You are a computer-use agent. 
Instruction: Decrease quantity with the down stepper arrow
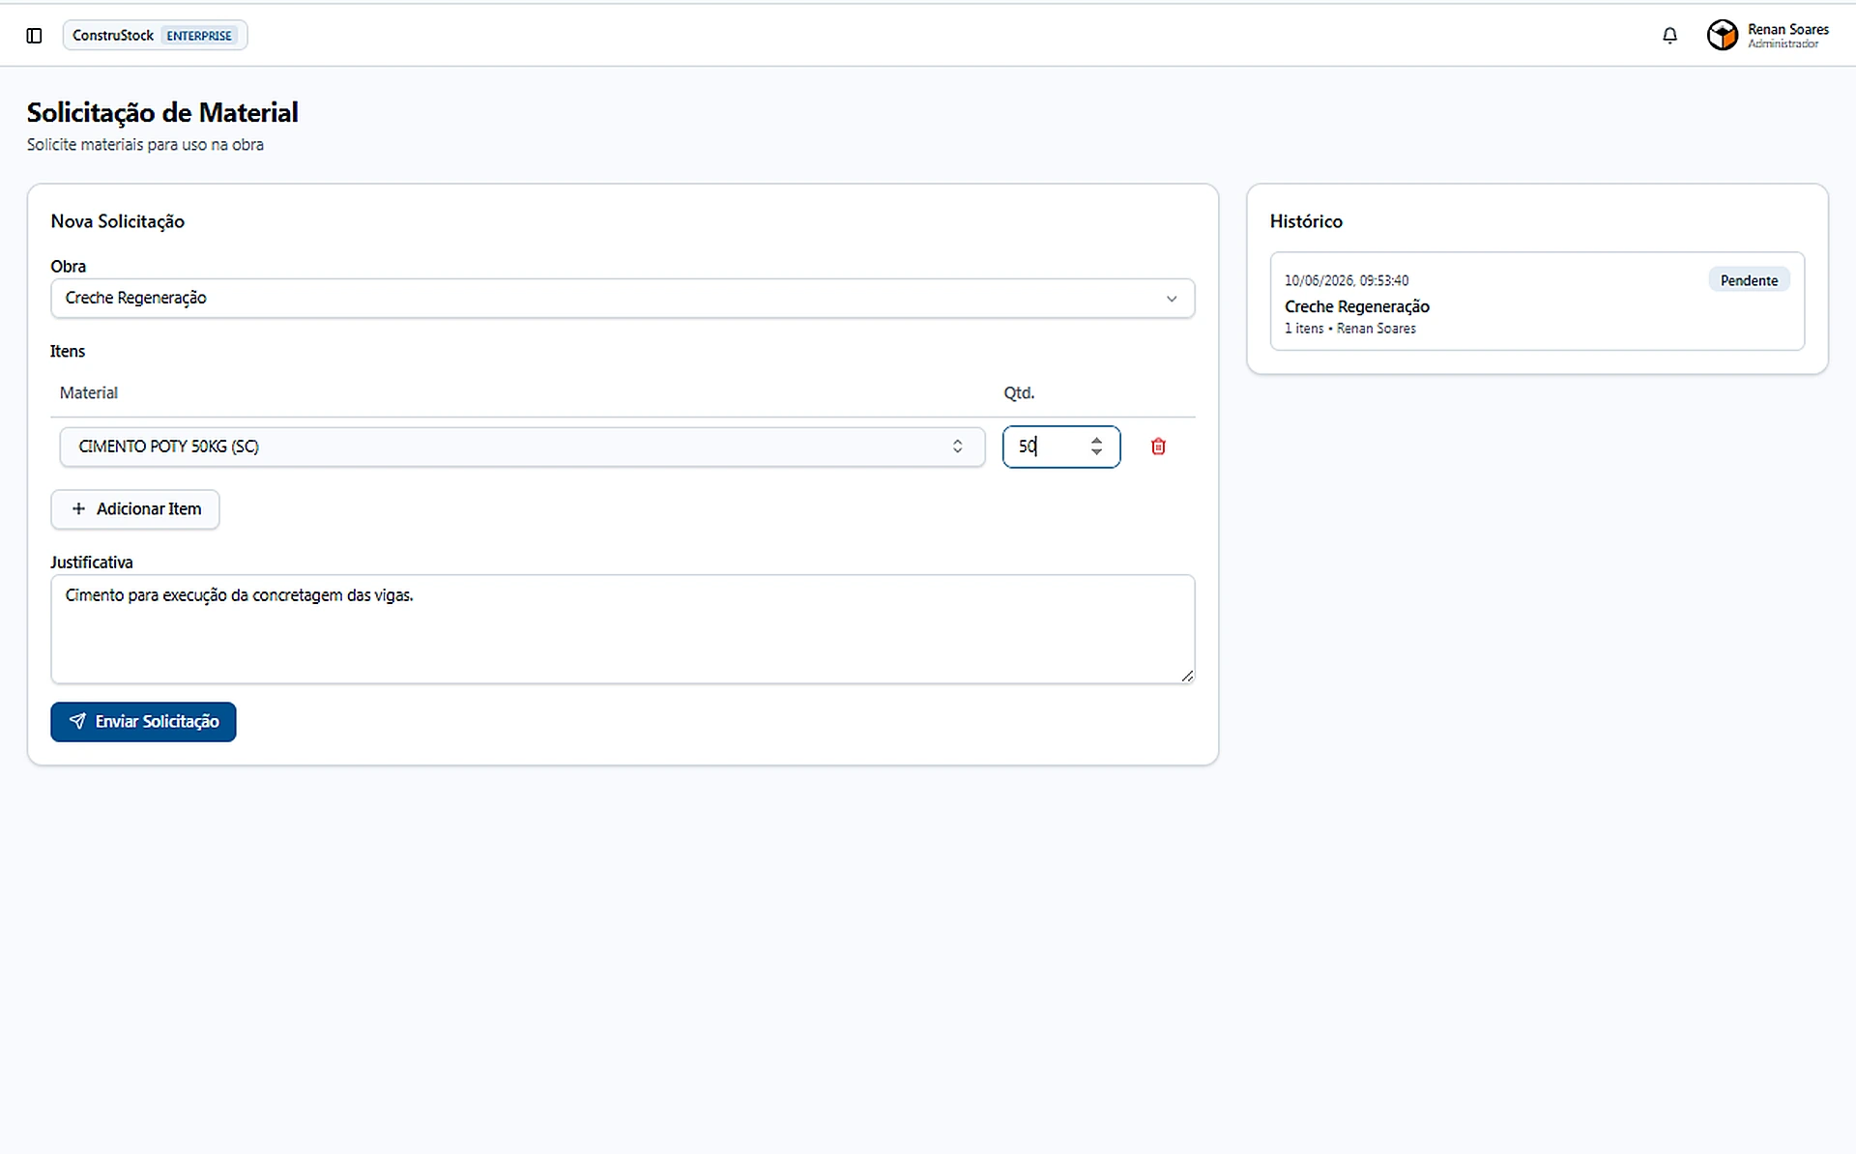(1096, 452)
